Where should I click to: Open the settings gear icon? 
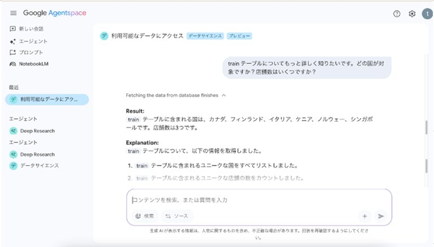(x=412, y=14)
